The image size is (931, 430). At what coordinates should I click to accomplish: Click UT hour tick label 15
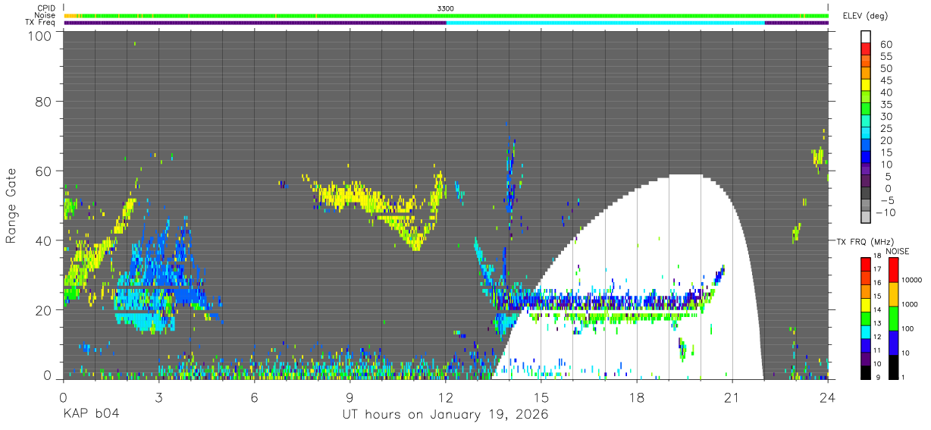tap(541, 397)
